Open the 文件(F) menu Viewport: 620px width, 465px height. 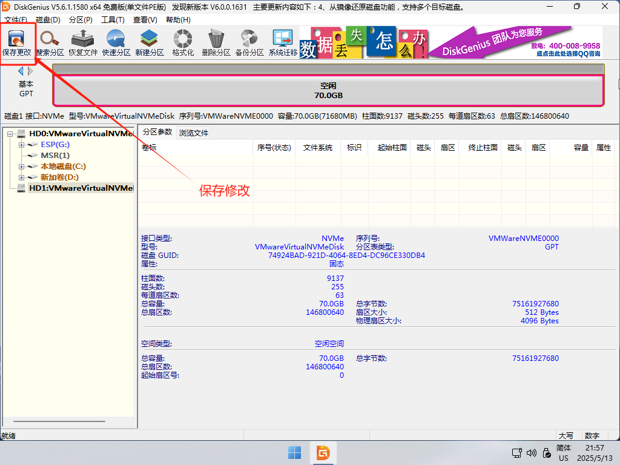pyautogui.click(x=16, y=20)
